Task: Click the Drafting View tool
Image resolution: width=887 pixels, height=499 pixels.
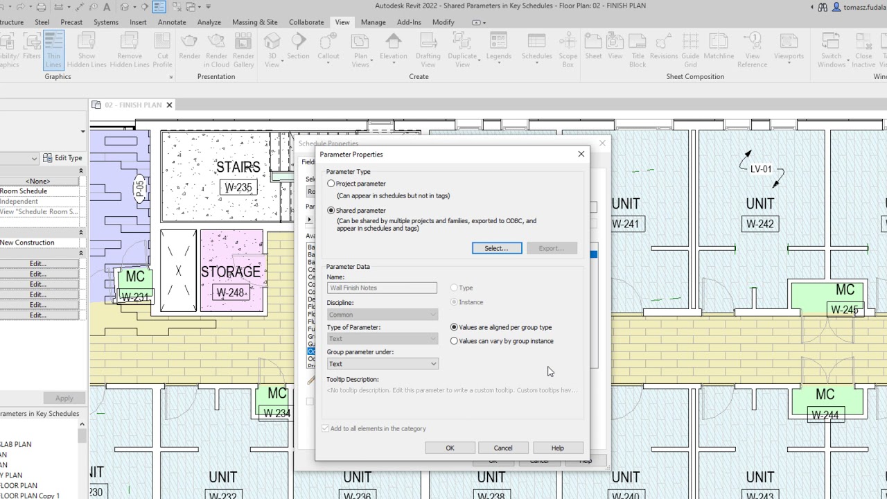Action: pyautogui.click(x=428, y=51)
